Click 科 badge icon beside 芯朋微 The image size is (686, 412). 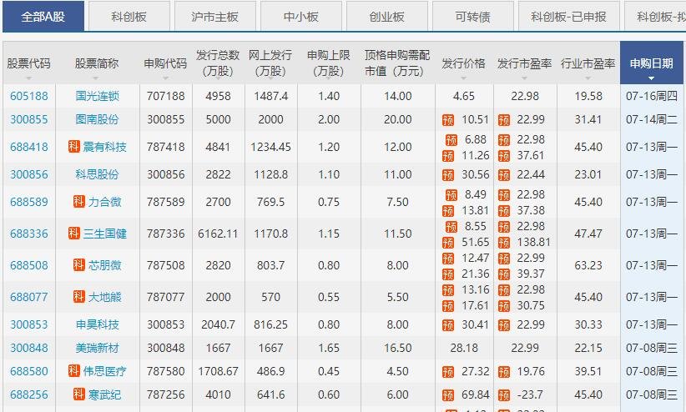coord(79,264)
